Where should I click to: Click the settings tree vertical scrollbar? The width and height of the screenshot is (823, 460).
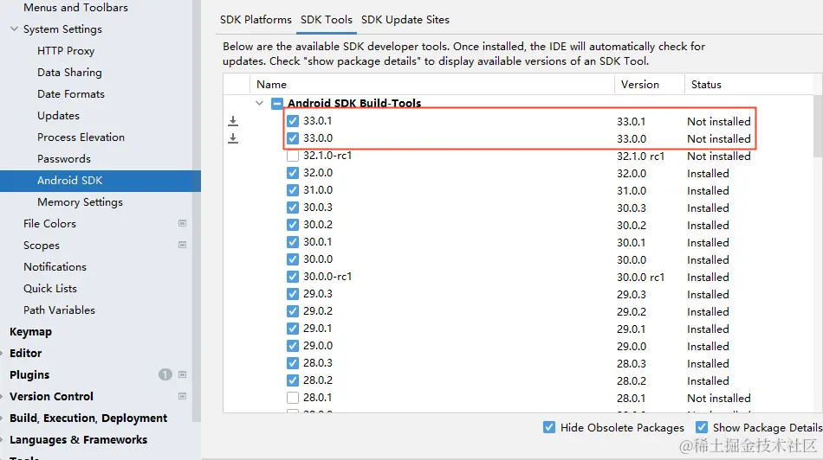click(197, 209)
